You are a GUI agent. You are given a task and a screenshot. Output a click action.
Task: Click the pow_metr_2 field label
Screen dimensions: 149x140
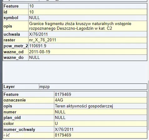click(16, 46)
